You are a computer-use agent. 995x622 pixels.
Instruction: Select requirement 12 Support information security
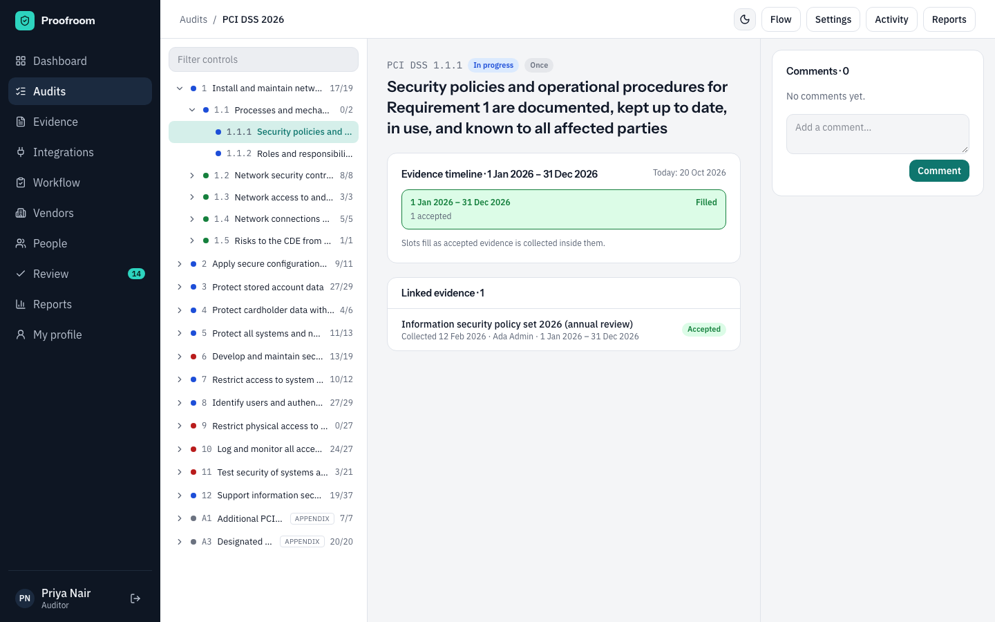pos(263,496)
